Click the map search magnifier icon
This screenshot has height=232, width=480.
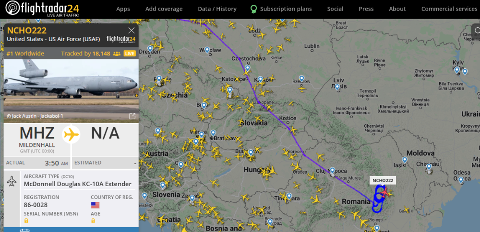(x=477, y=31)
